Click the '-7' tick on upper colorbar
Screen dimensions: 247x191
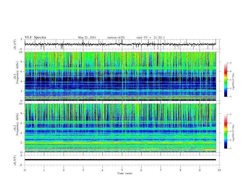(230, 97)
